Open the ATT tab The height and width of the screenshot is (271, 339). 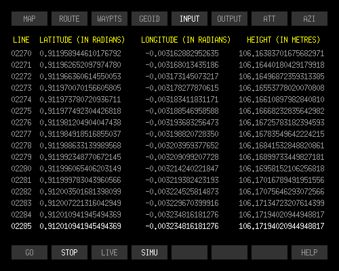coord(269,19)
